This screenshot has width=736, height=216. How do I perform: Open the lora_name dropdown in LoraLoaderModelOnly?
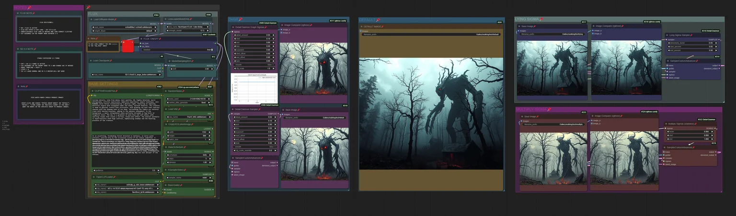(188, 27)
